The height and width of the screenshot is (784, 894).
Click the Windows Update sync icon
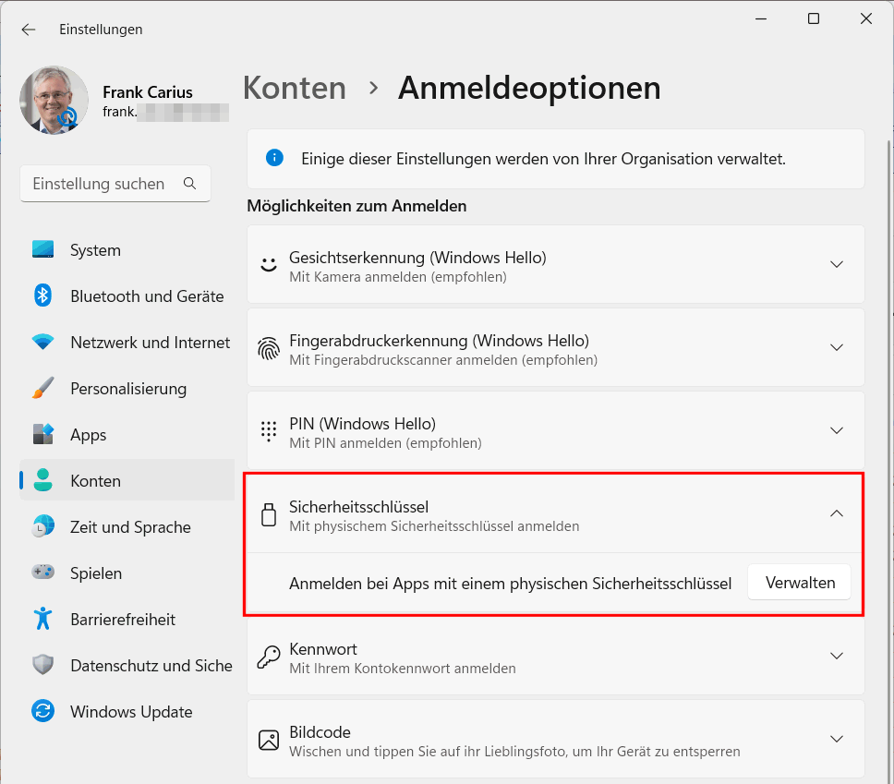42,711
